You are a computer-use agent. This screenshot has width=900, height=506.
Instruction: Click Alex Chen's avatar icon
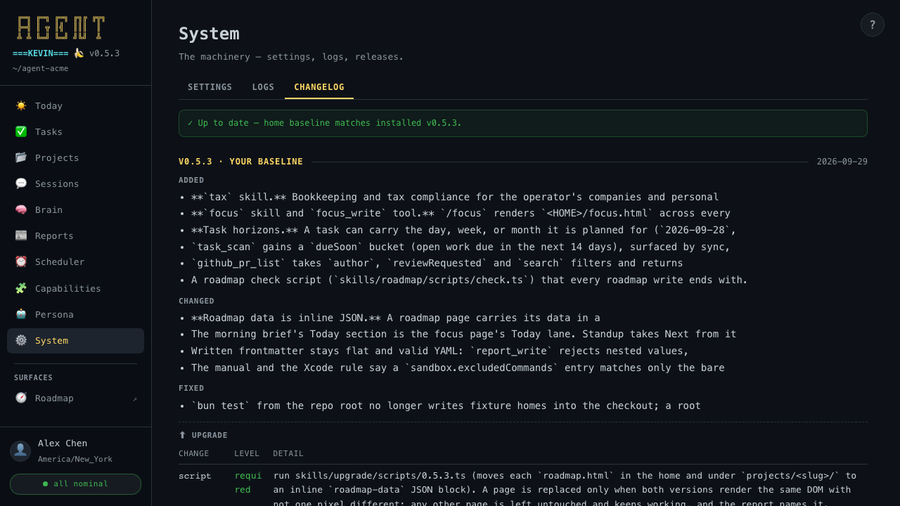20,450
